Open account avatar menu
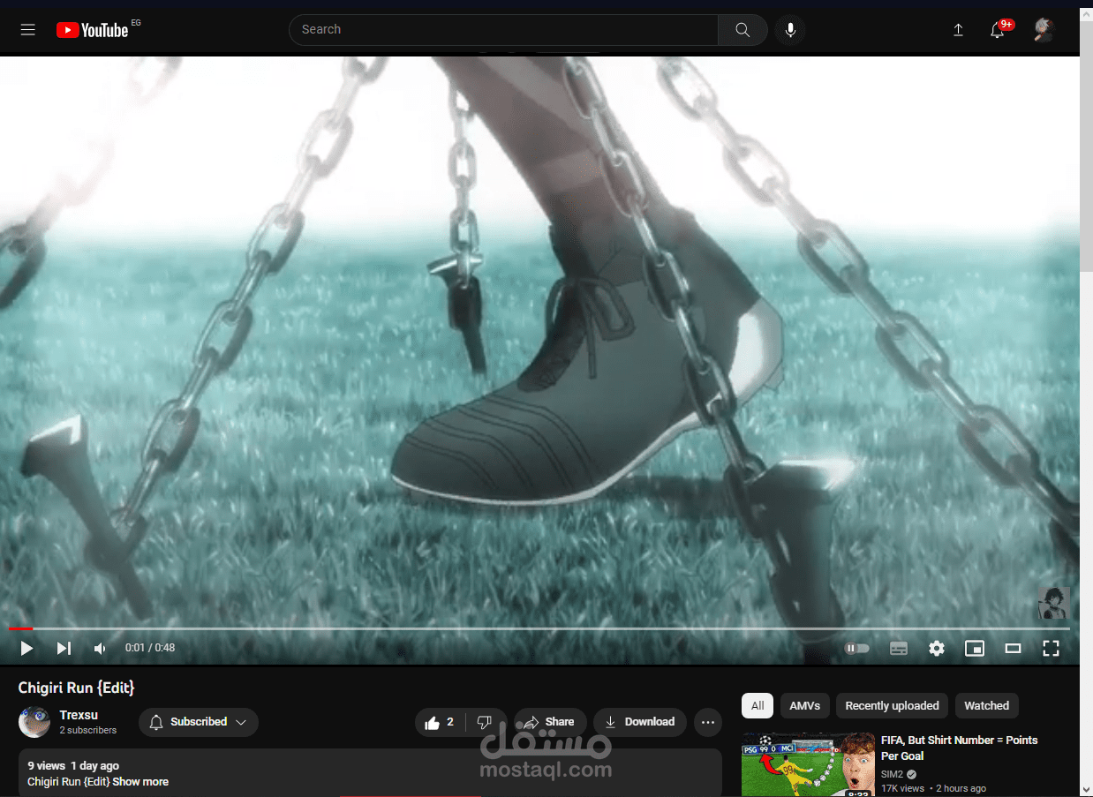Viewport: 1093px width, 797px height. 1044,30
